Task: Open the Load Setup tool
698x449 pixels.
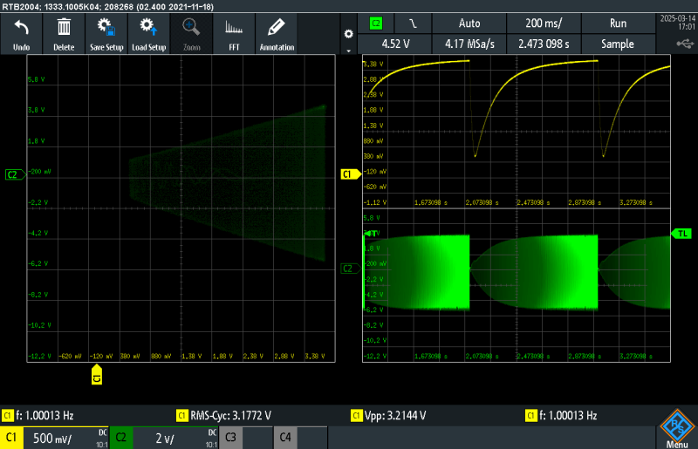Action: tap(149, 33)
